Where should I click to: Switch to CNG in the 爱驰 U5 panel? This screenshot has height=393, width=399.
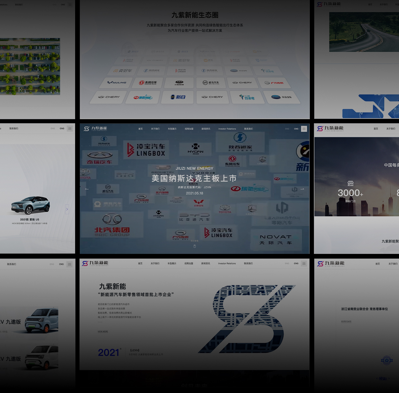click(62, 129)
